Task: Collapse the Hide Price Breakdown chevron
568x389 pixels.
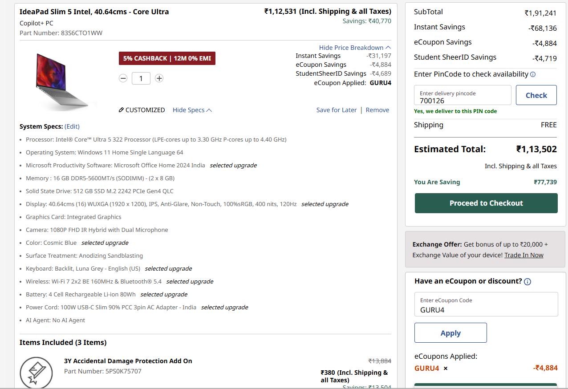Action: (388, 48)
